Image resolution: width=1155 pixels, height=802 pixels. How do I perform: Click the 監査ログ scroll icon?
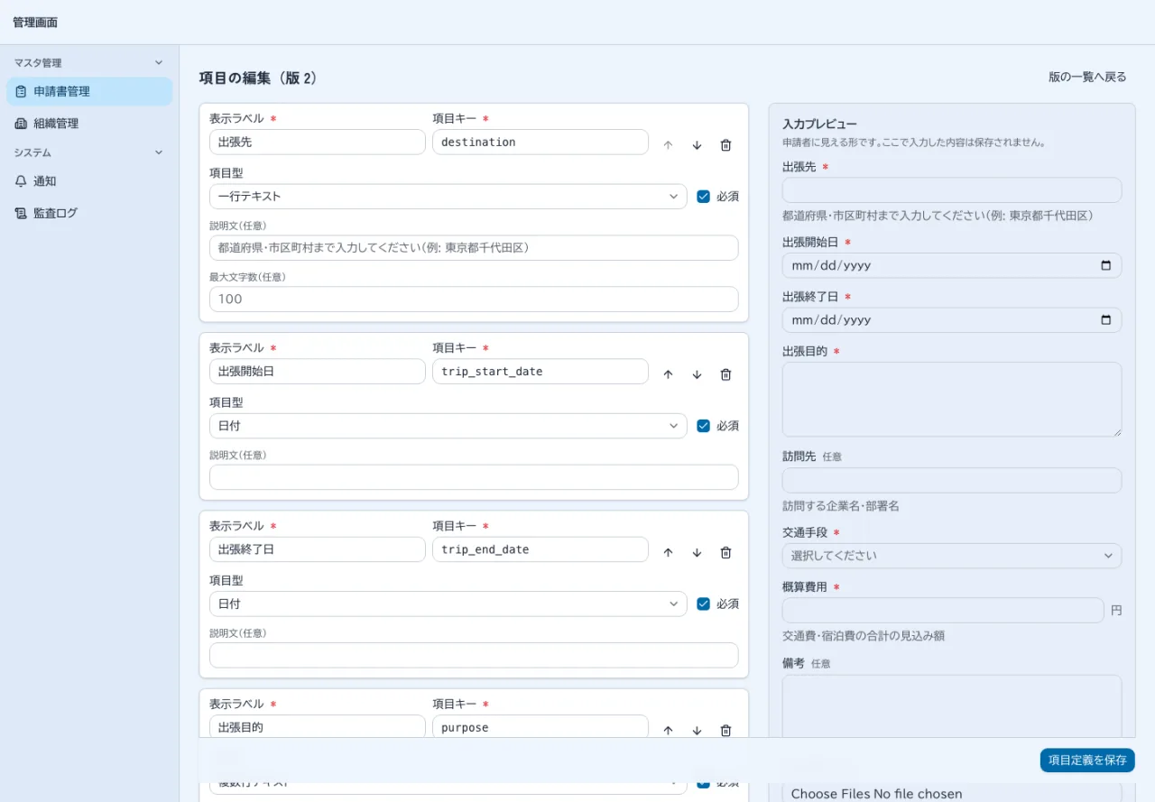[21, 214]
